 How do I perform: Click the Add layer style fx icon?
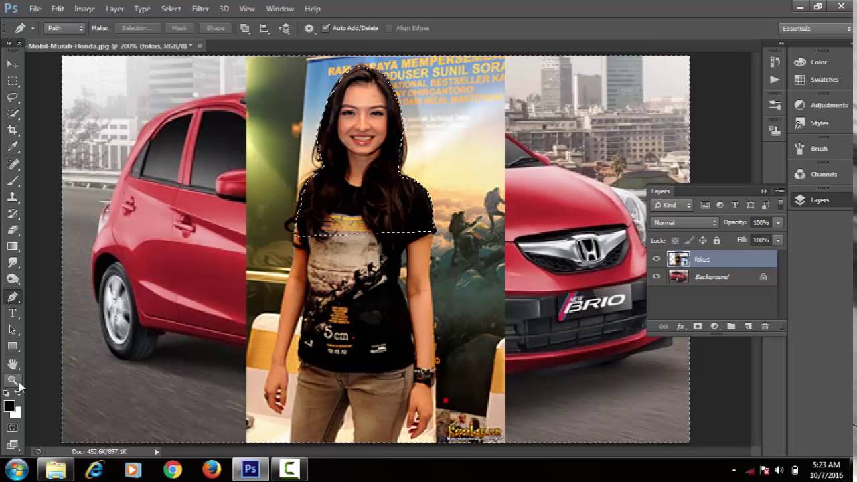tap(681, 327)
